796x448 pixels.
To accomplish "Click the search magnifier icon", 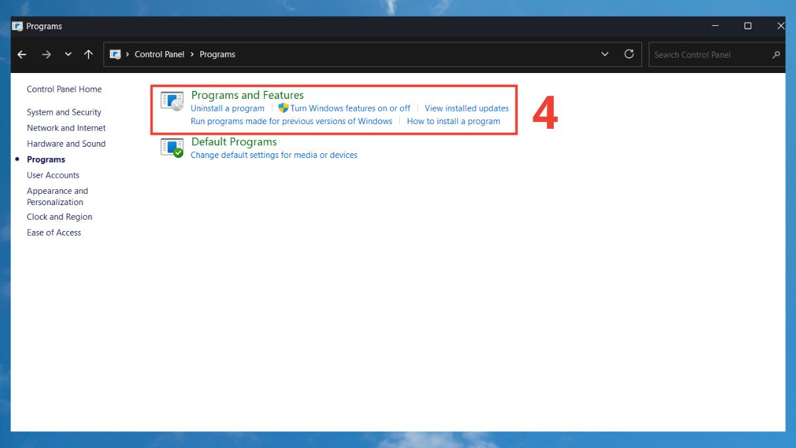I will pyautogui.click(x=776, y=54).
